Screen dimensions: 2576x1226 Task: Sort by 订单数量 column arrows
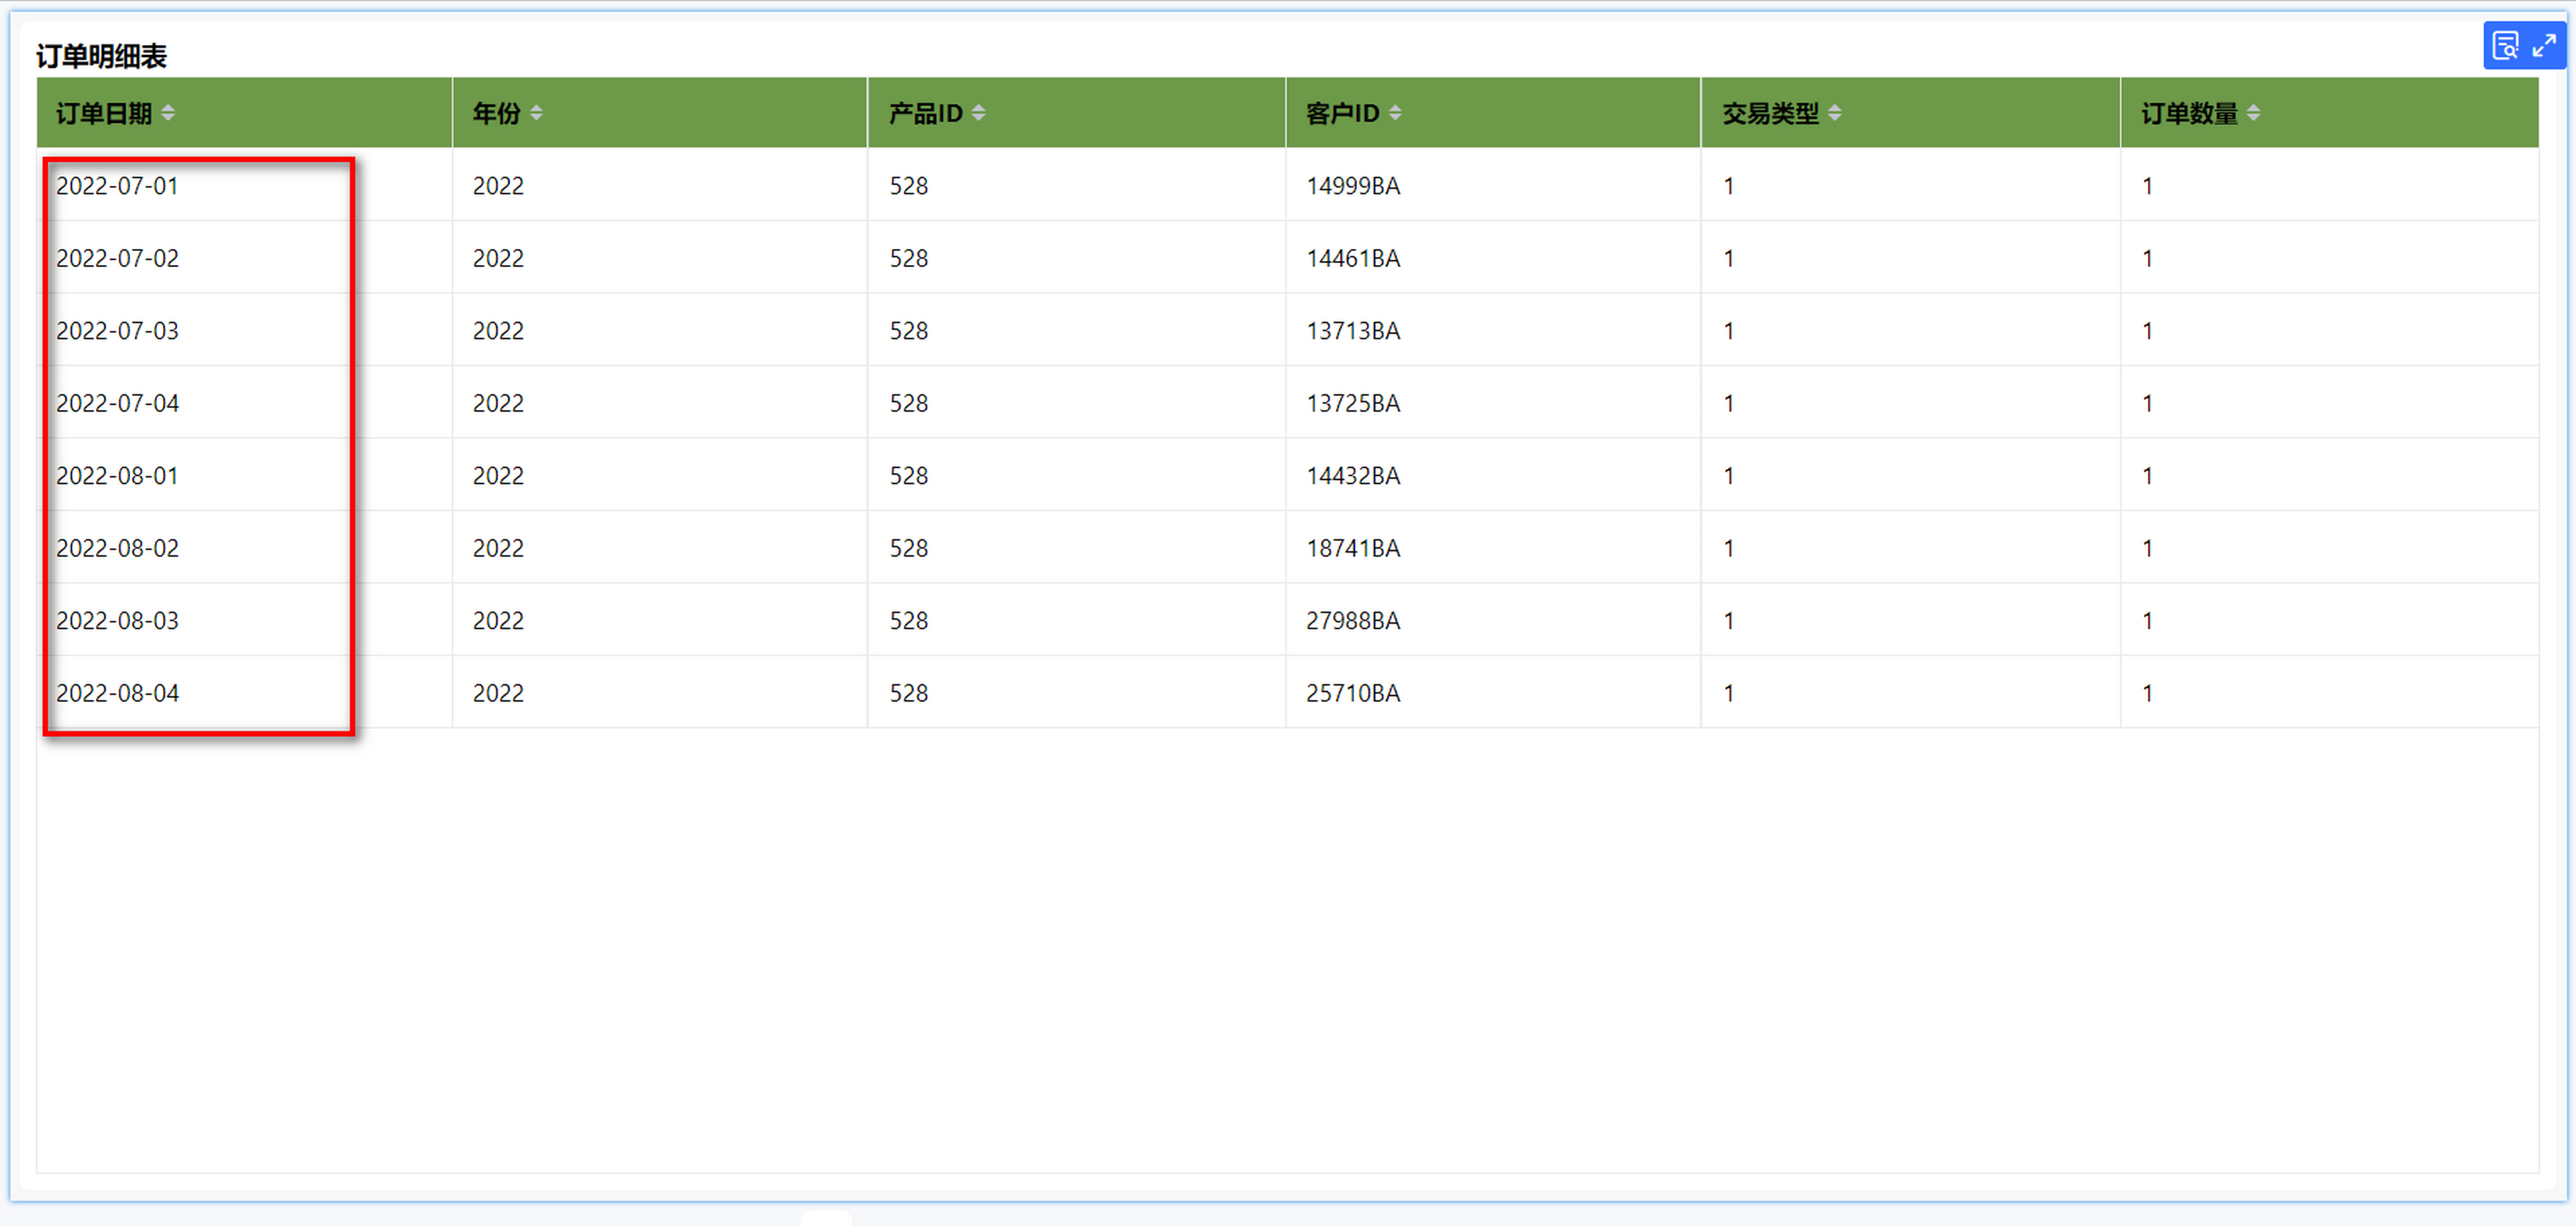2253,113
